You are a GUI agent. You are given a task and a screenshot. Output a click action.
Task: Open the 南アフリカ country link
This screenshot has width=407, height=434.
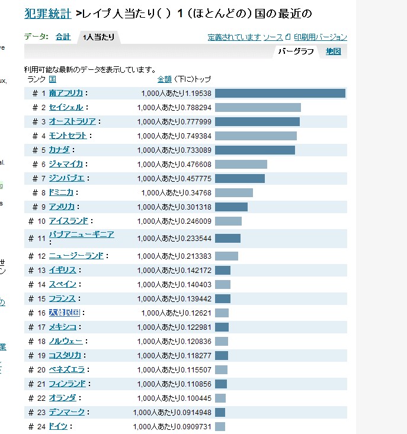pyautogui.click(x=66, y=93)
